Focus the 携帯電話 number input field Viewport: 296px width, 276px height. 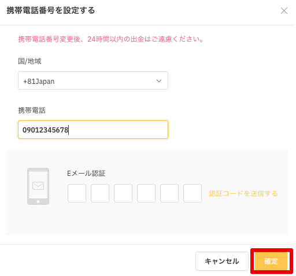tap(93, 130)
